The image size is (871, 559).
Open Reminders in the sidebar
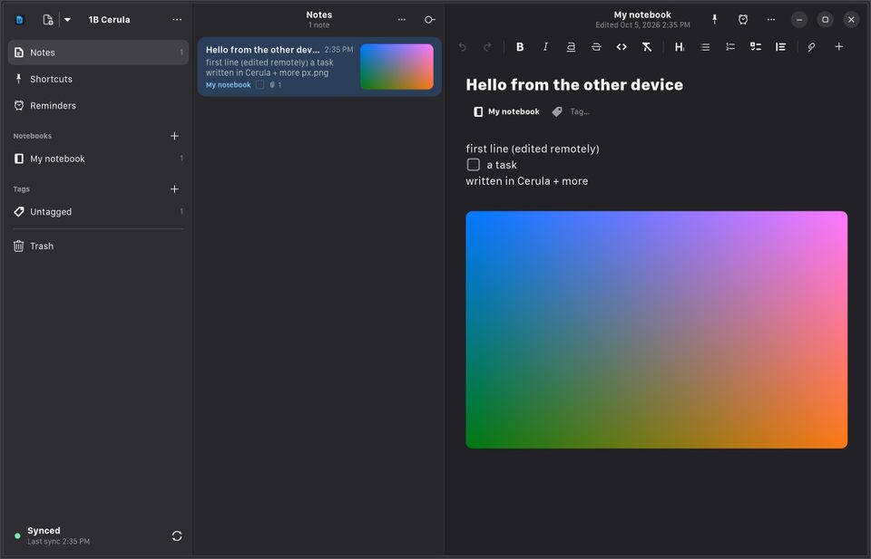click(98, 105)
